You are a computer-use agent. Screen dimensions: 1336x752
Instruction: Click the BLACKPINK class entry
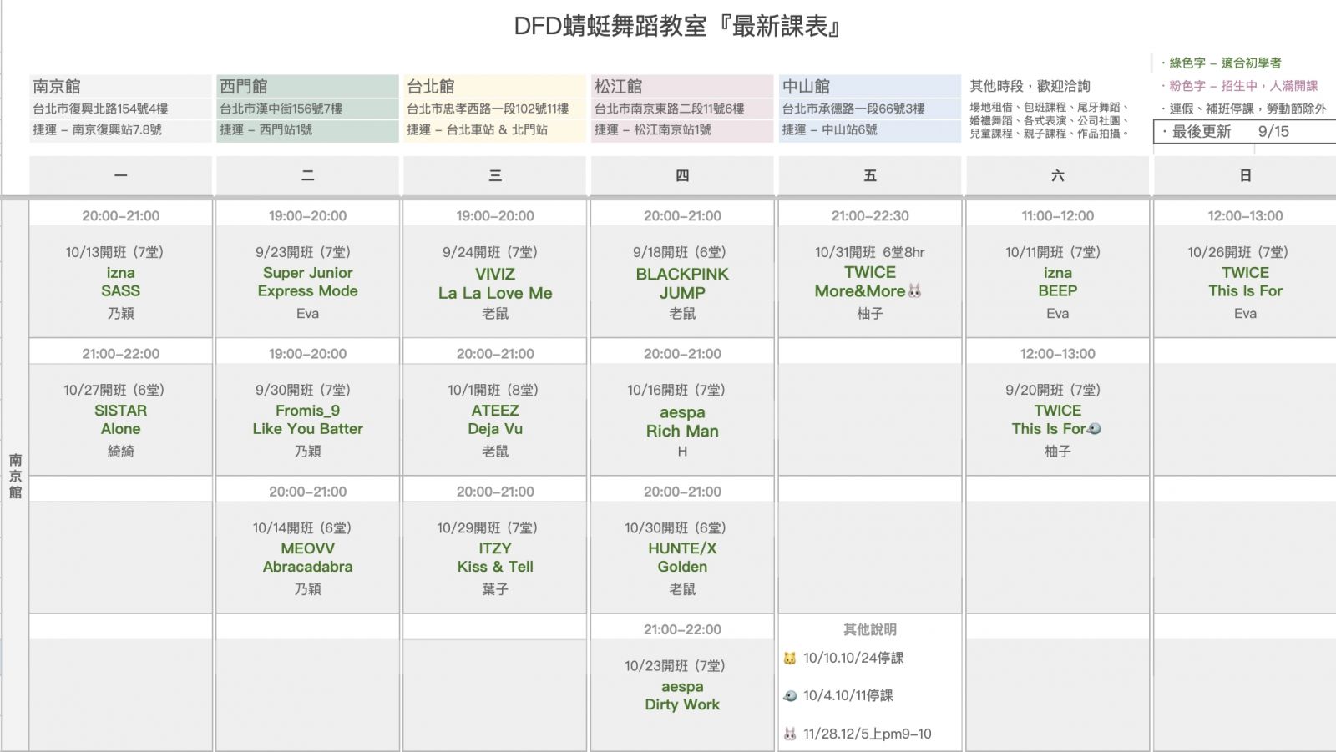click(x=682, y=275)
